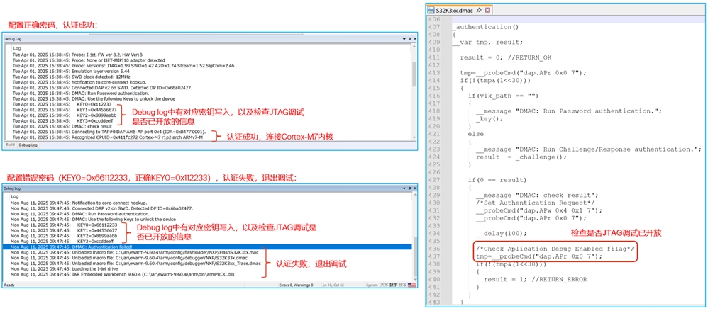
Task: Click '__var tmp, result;' code line 409
Action: pyautogui.click(x=487, y=42)
